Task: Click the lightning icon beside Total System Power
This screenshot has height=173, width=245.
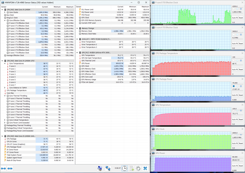Action: click(x=5, y=155)
